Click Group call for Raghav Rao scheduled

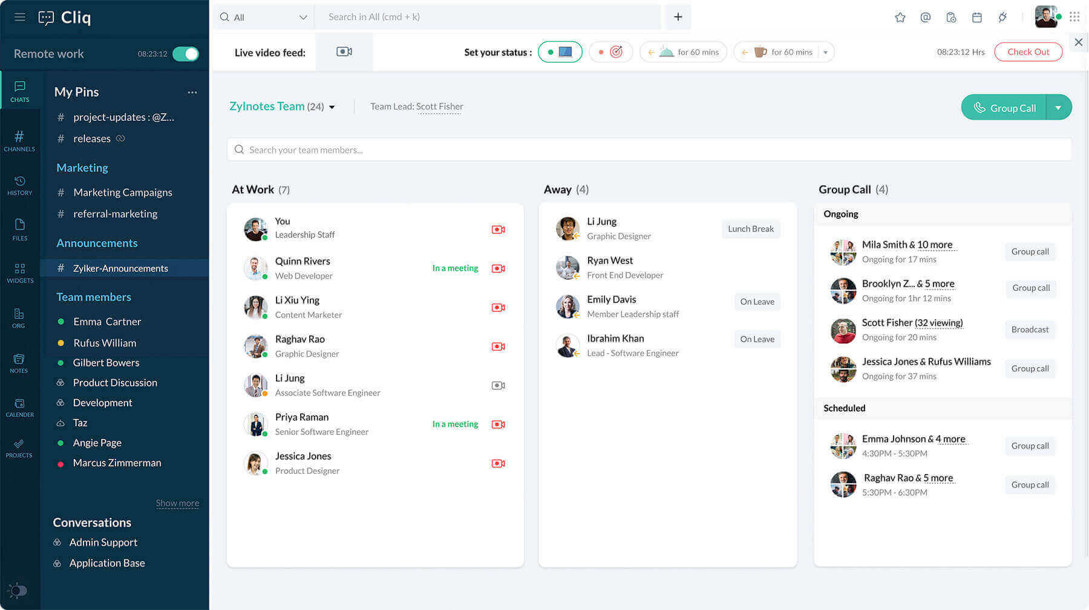point(1030,485)
